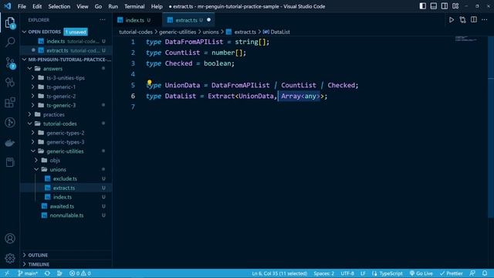
Task: Expand the generic-types-2 folder
Action: pyautogui.click(x=65, y=133)
